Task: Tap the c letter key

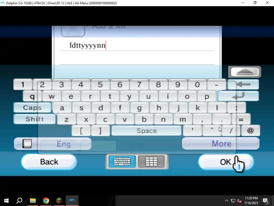Action: point(105,119)
